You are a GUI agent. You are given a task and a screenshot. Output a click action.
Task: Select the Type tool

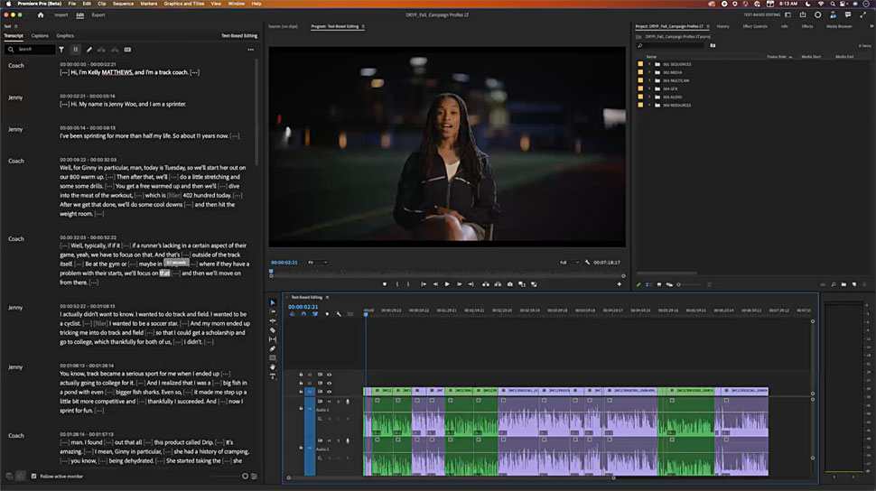pyautogui.click(x=273, y=376)
